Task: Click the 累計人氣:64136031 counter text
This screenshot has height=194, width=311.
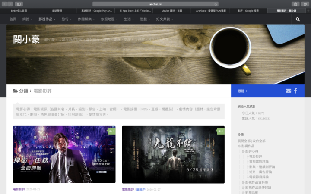Action: 256,119
